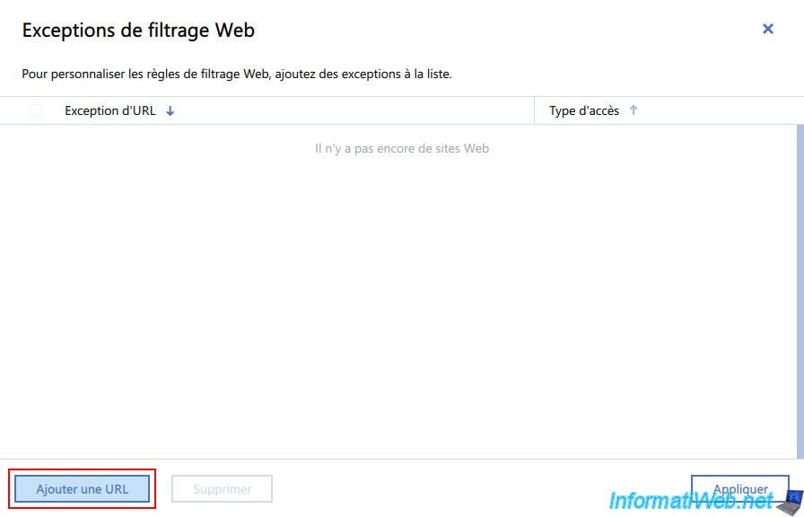Click the Exception d'URL column header
This screenshot has width=804, height=517.
pos(109,110)
